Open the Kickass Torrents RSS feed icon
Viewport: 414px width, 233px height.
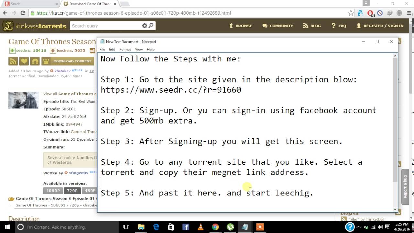pyautogui.click(x=13, y=61)
